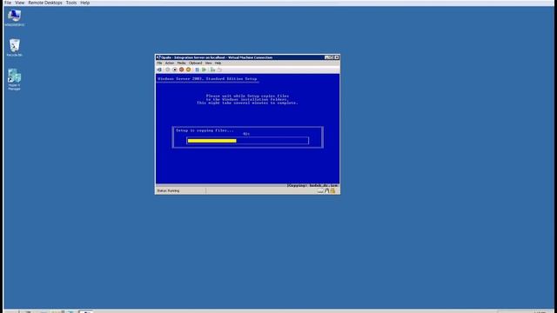557x313 pixels.
Task: Click the Snapshot toolbar icon
Action: click(212, 70)
